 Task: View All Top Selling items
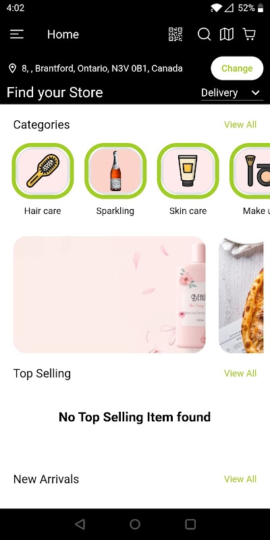pyautogui.click(x=240, y=373)
